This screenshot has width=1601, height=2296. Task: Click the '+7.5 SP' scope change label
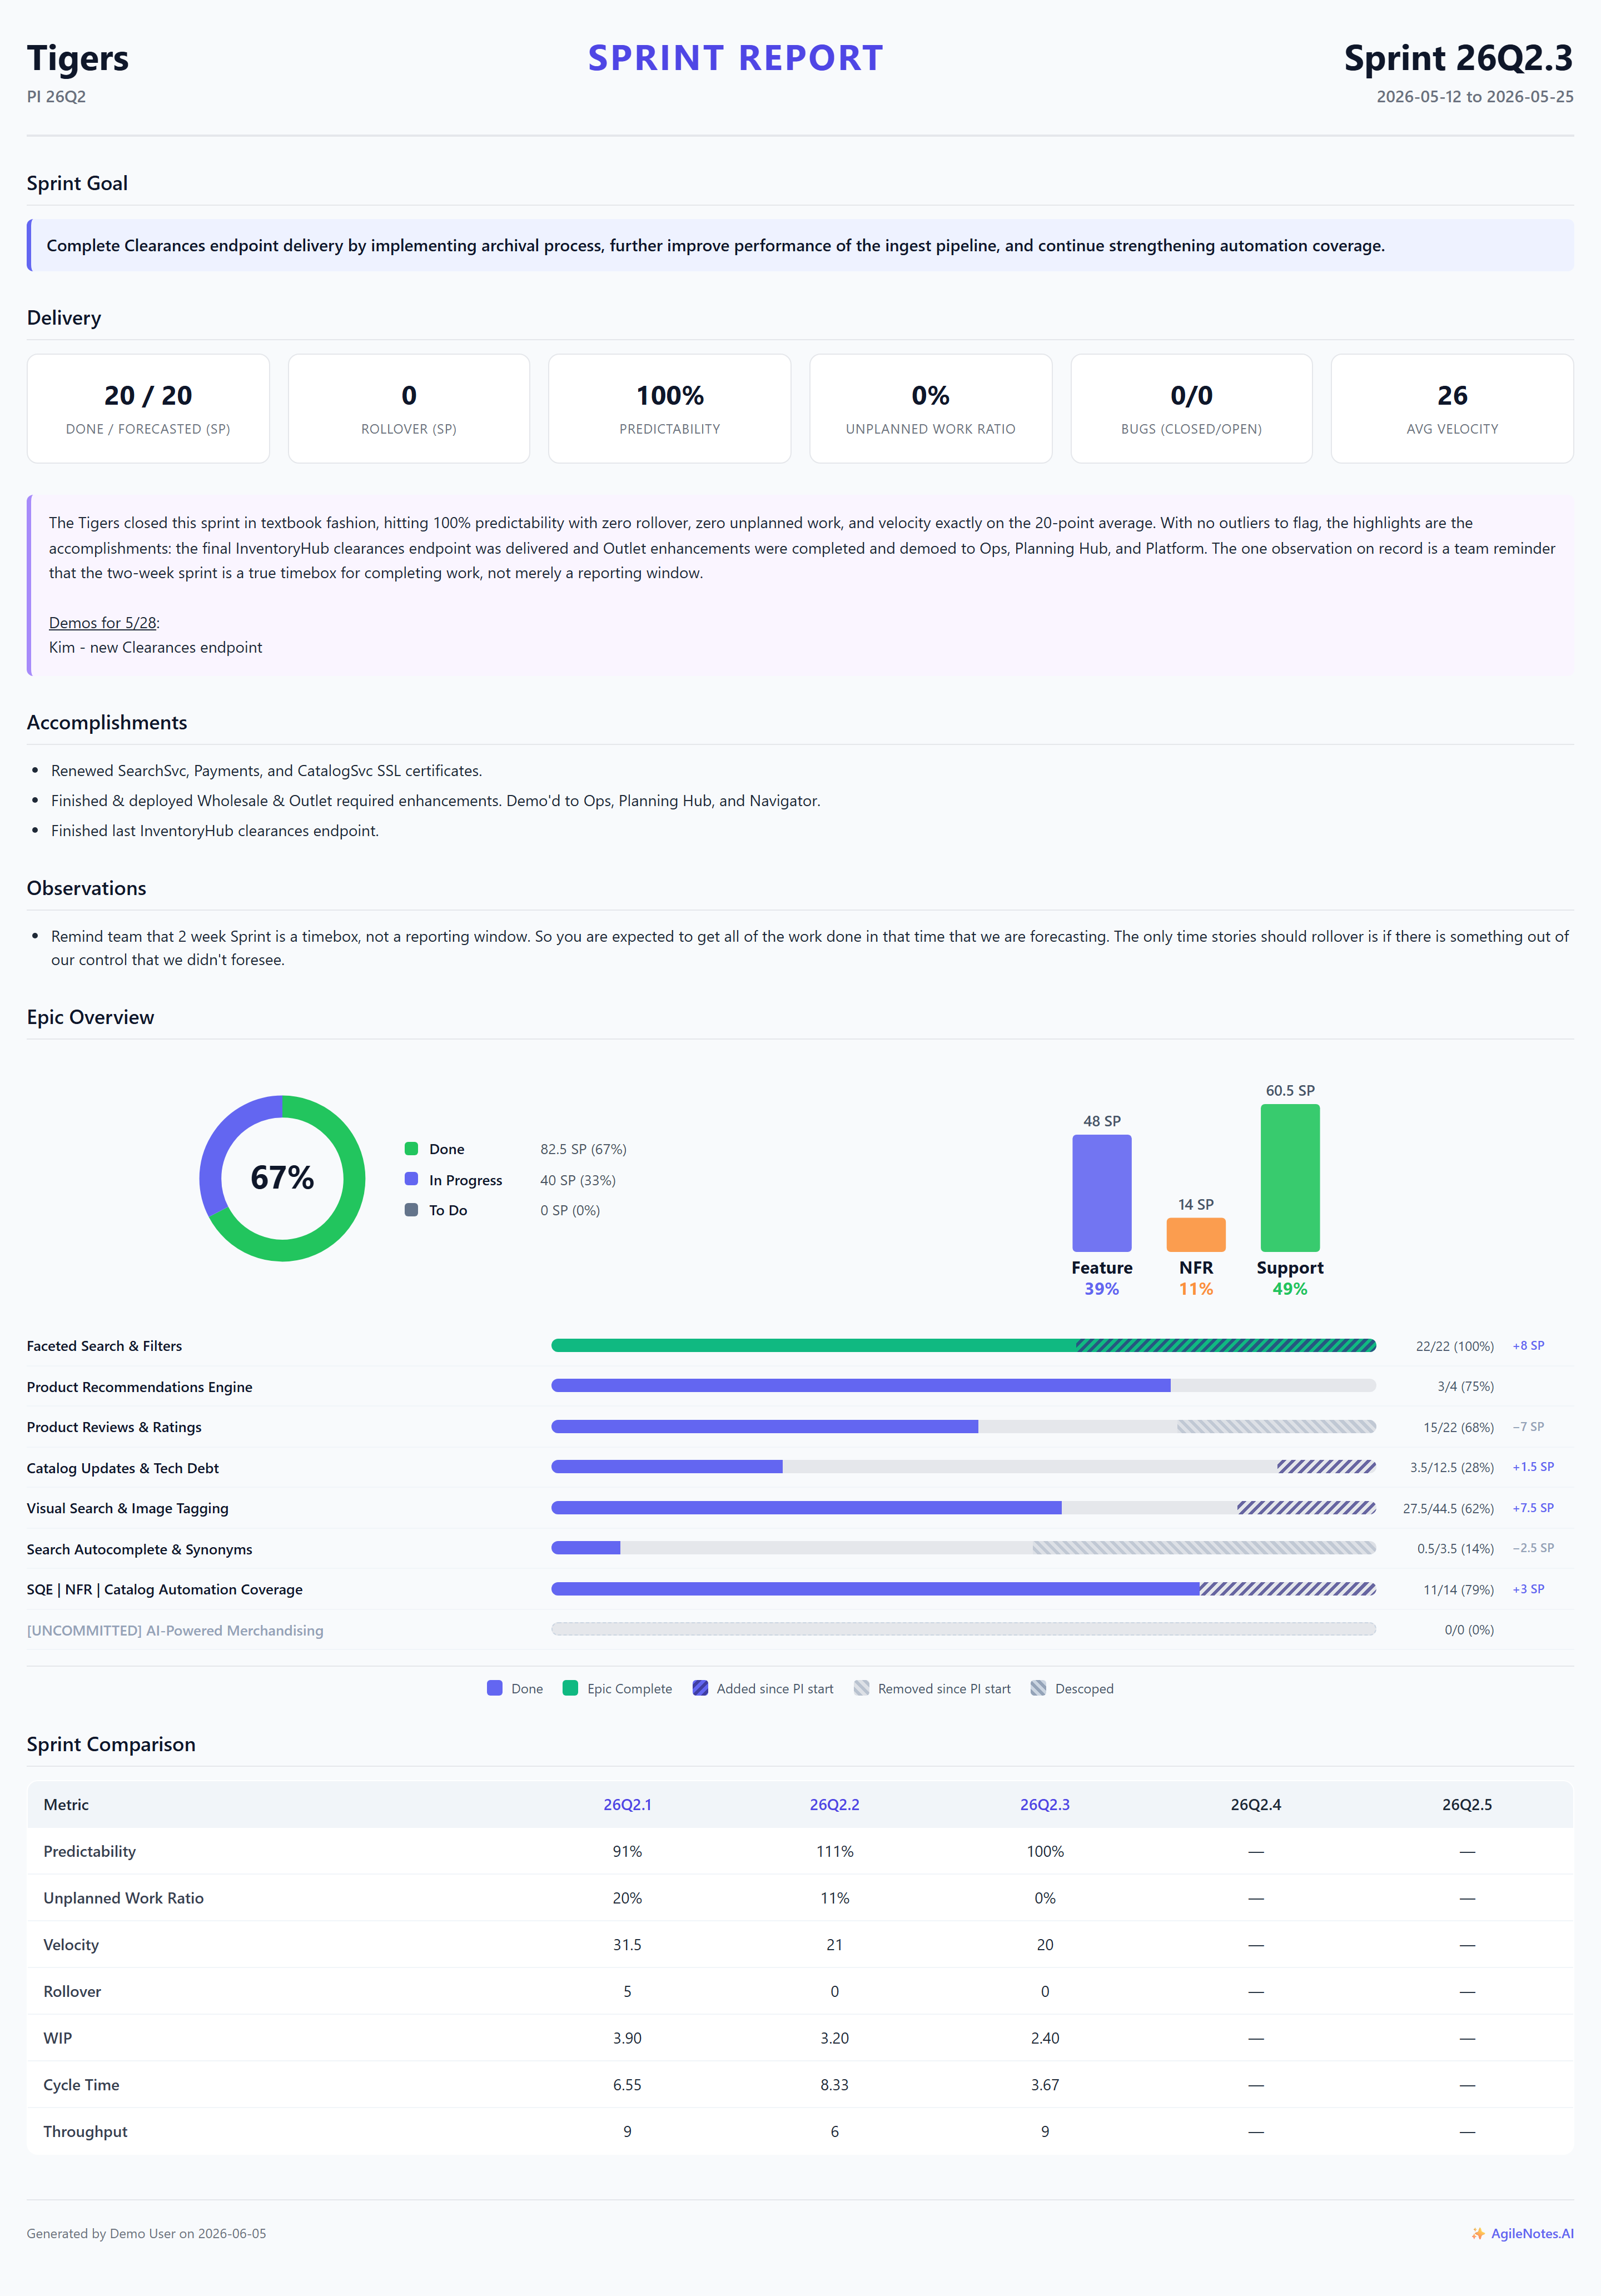(x=1533, y=1508)
